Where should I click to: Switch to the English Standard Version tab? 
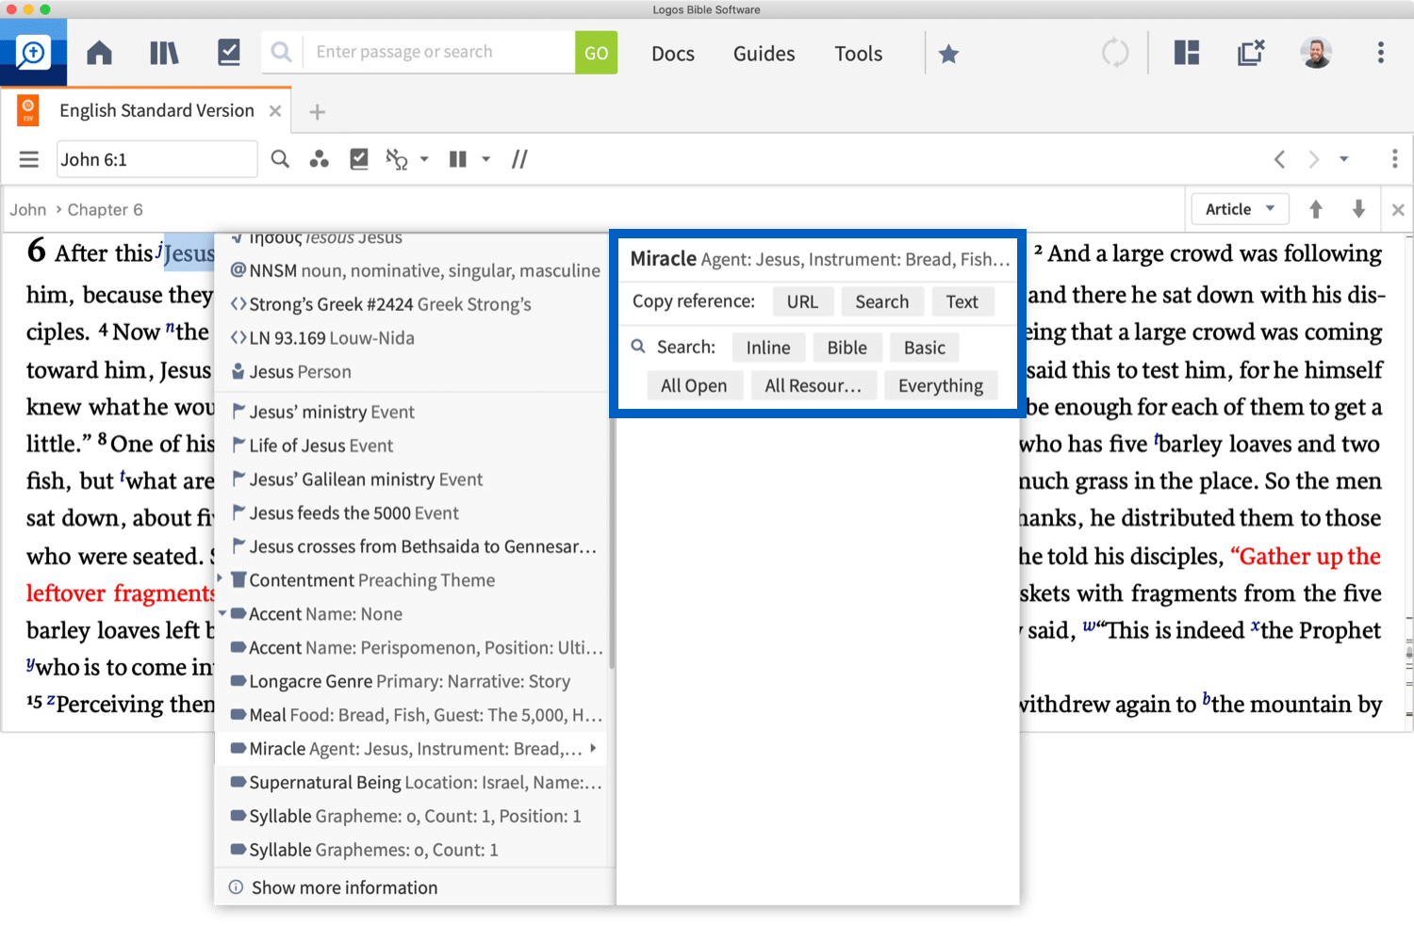156,110
